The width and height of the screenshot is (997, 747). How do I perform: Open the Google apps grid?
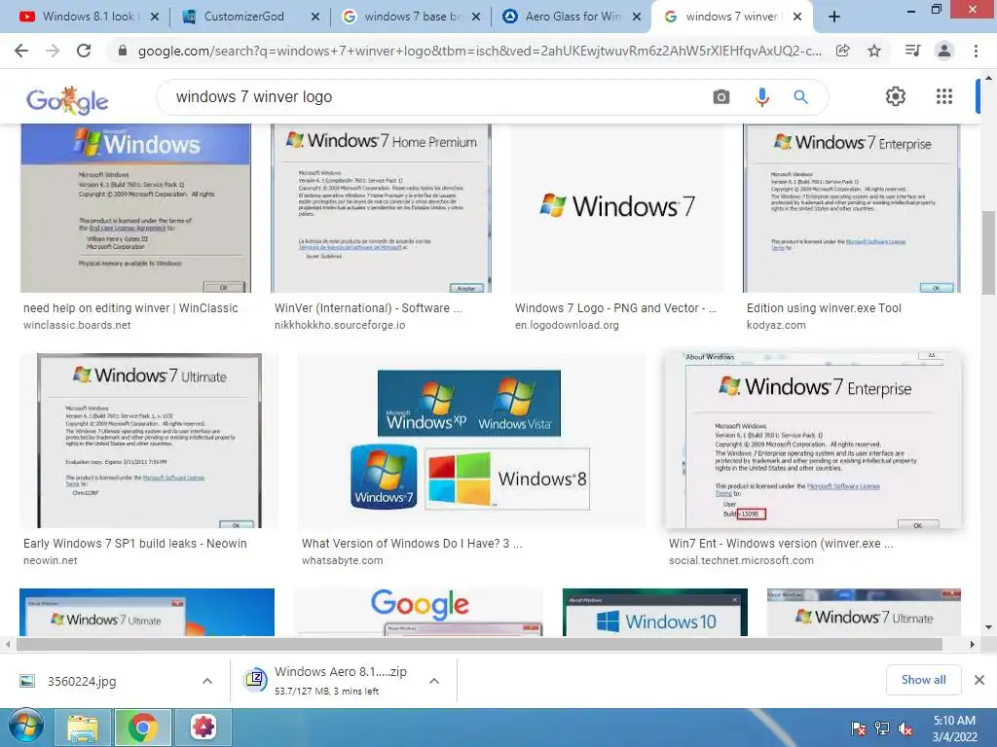pos(944,96)
